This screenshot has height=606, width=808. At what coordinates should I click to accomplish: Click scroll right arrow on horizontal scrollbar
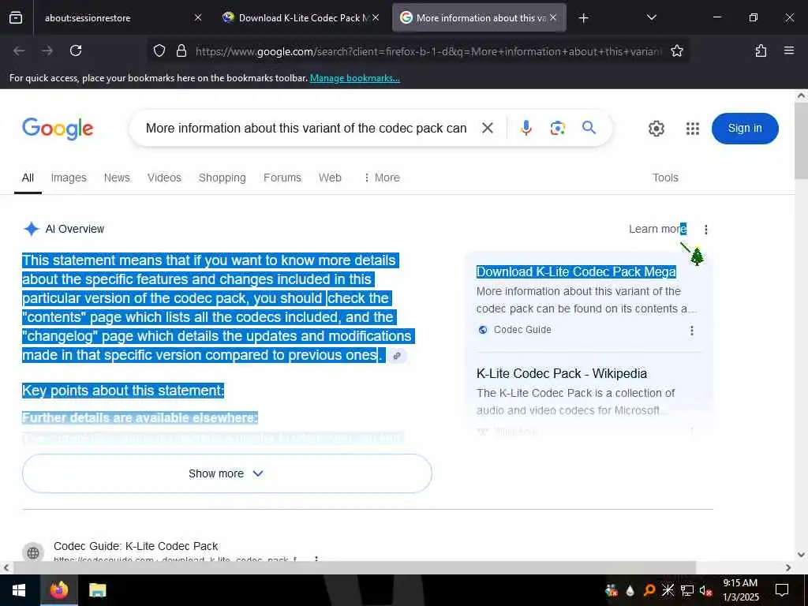788,567
